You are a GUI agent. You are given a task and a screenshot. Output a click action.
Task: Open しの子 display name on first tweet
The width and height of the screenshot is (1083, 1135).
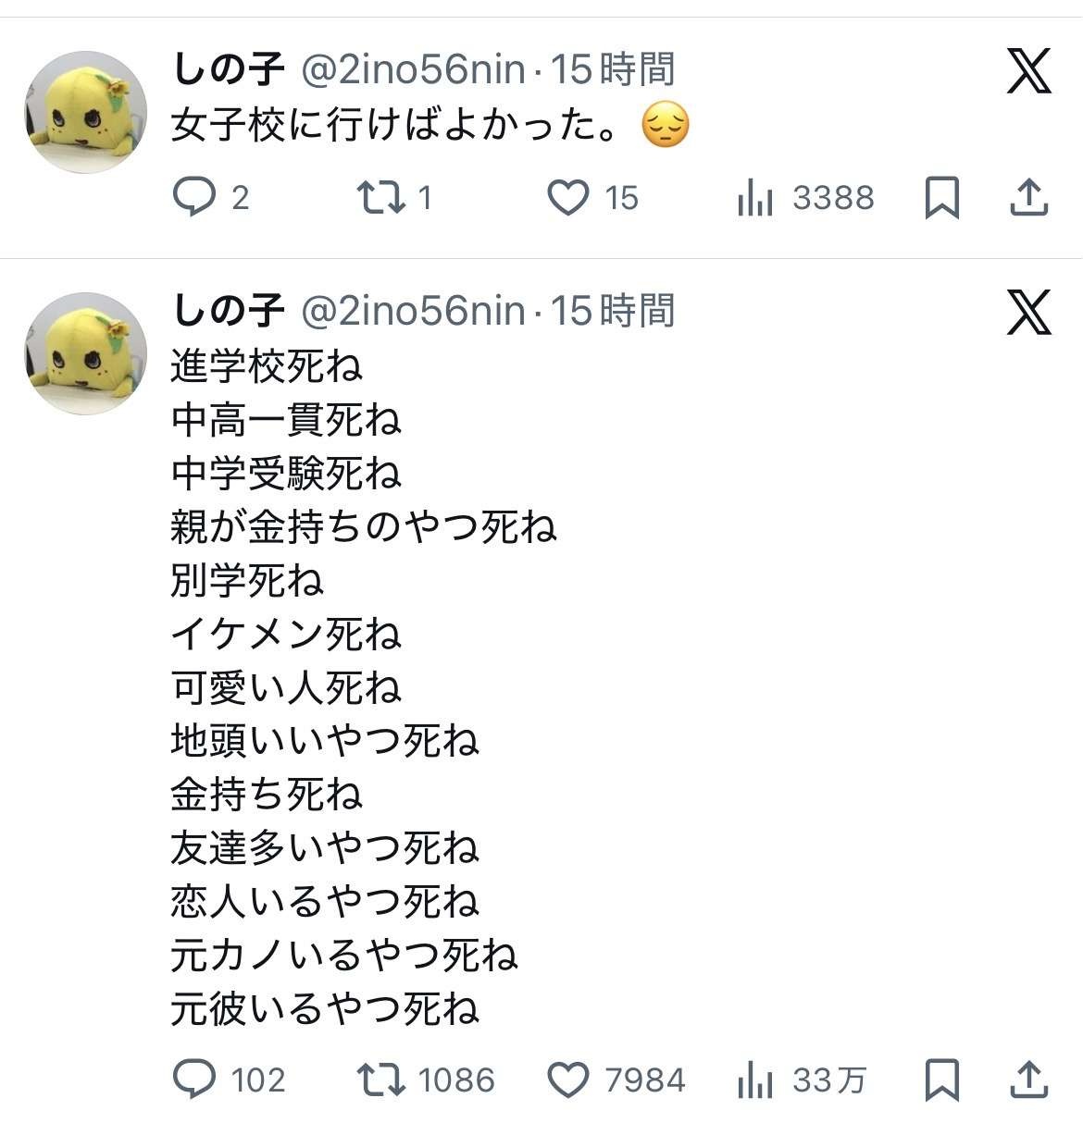pos(228,70)
